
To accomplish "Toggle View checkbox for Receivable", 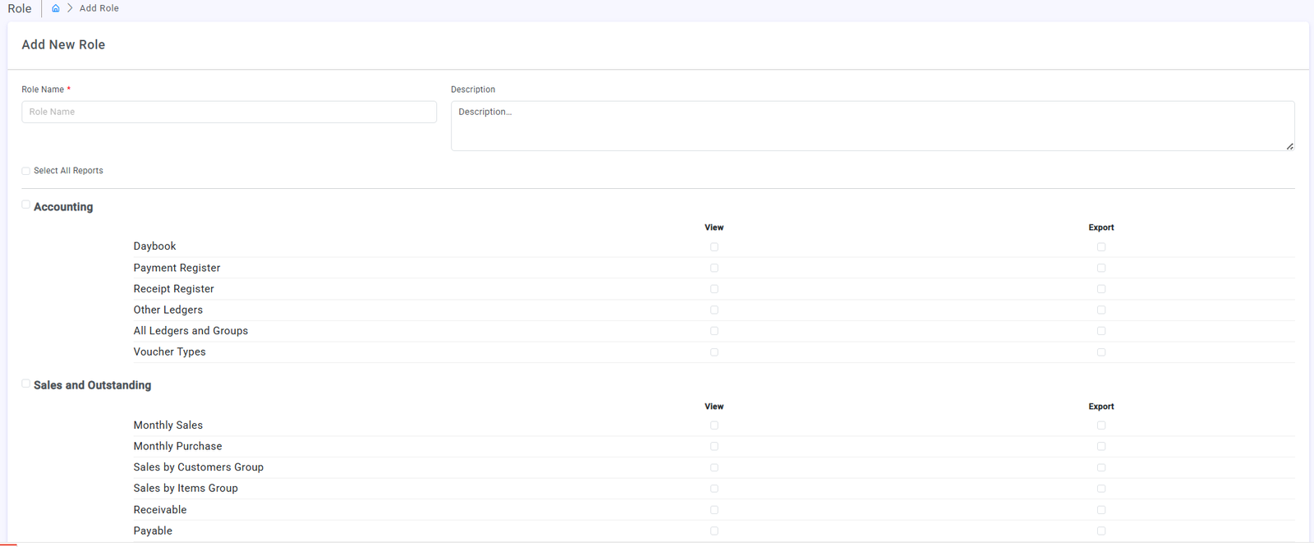I will coord(714,510).
